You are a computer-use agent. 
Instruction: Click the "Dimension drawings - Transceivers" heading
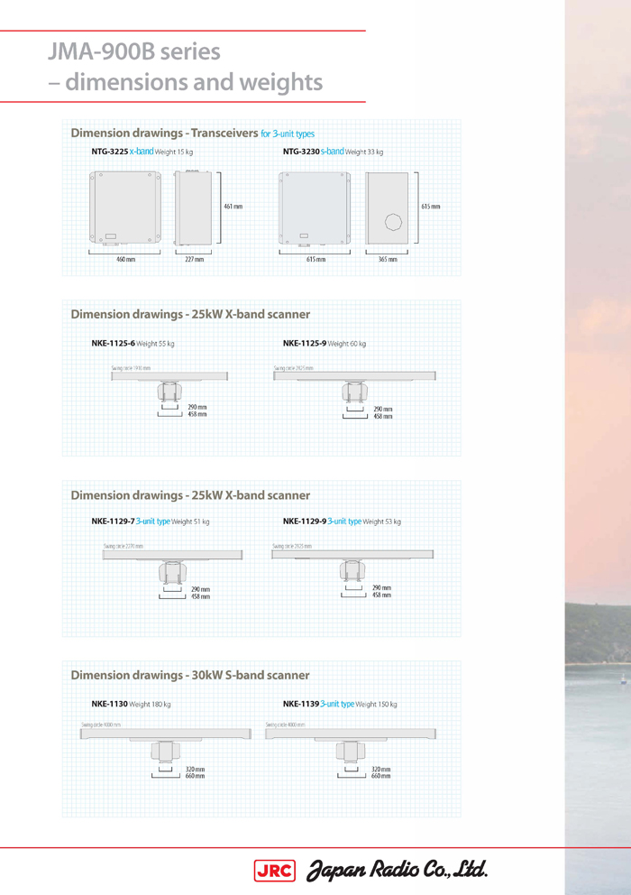click(x=164, y=133)
